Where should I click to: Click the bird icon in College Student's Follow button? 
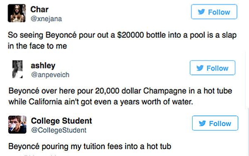pos(203,123)
